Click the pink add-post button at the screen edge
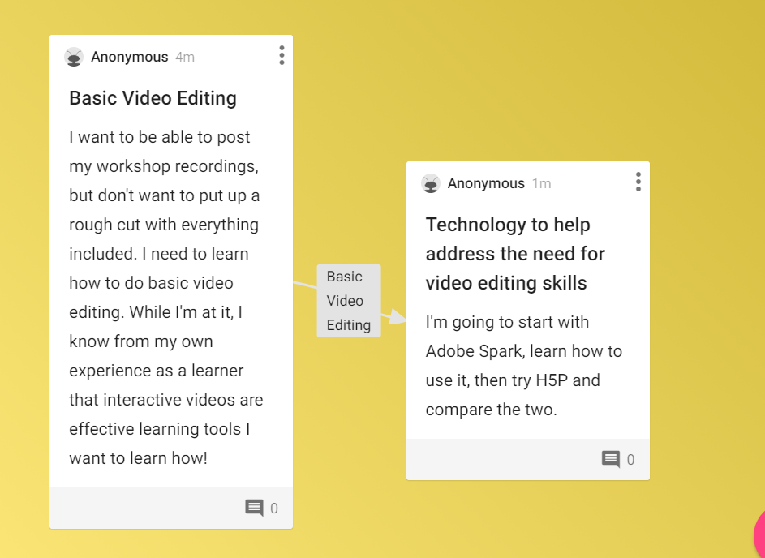This screenshot has width=765, height=558. click(759, 534)
